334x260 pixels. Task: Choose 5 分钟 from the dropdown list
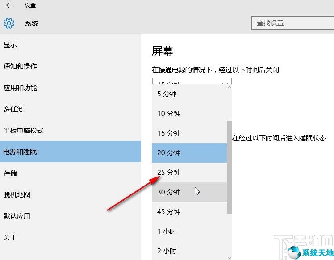189,94
